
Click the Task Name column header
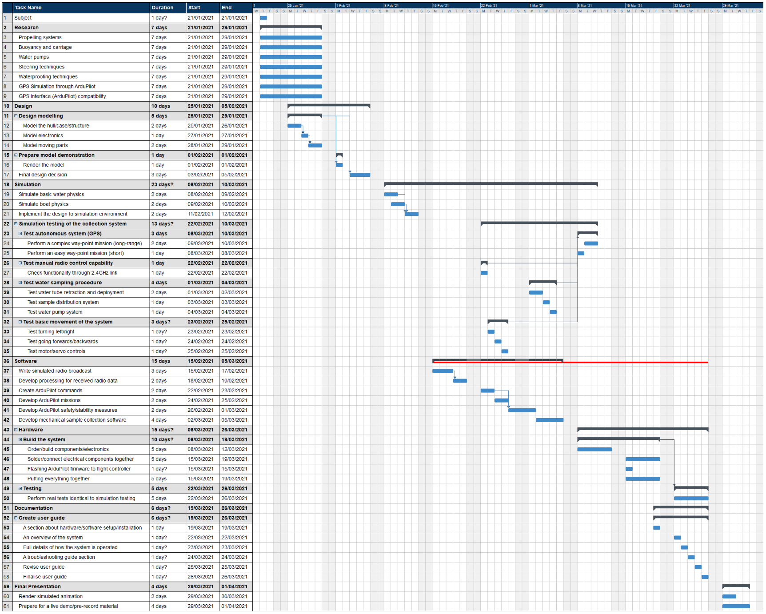click(x=81, y=8)
